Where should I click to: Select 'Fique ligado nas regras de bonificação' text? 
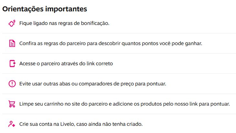click(64, 24)
